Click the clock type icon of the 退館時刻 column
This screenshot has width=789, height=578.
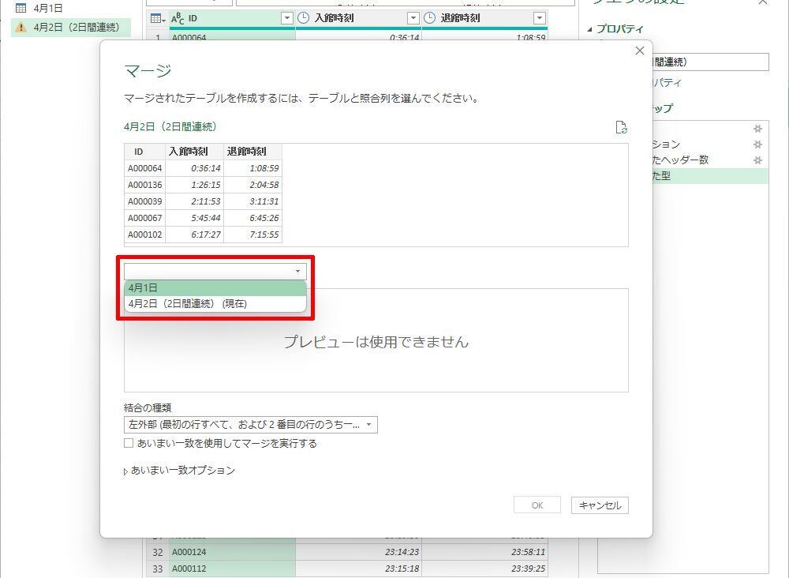click(430, 19)
